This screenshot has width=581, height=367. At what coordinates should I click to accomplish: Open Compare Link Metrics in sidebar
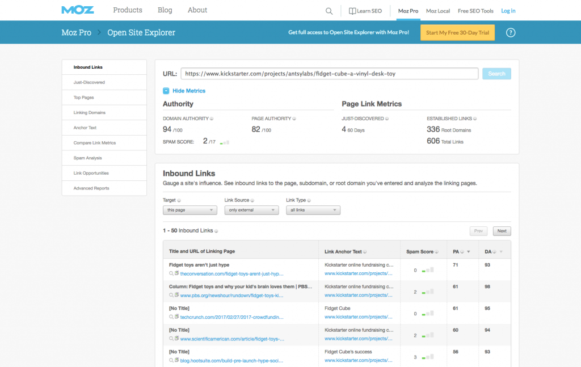click(104, 143)
